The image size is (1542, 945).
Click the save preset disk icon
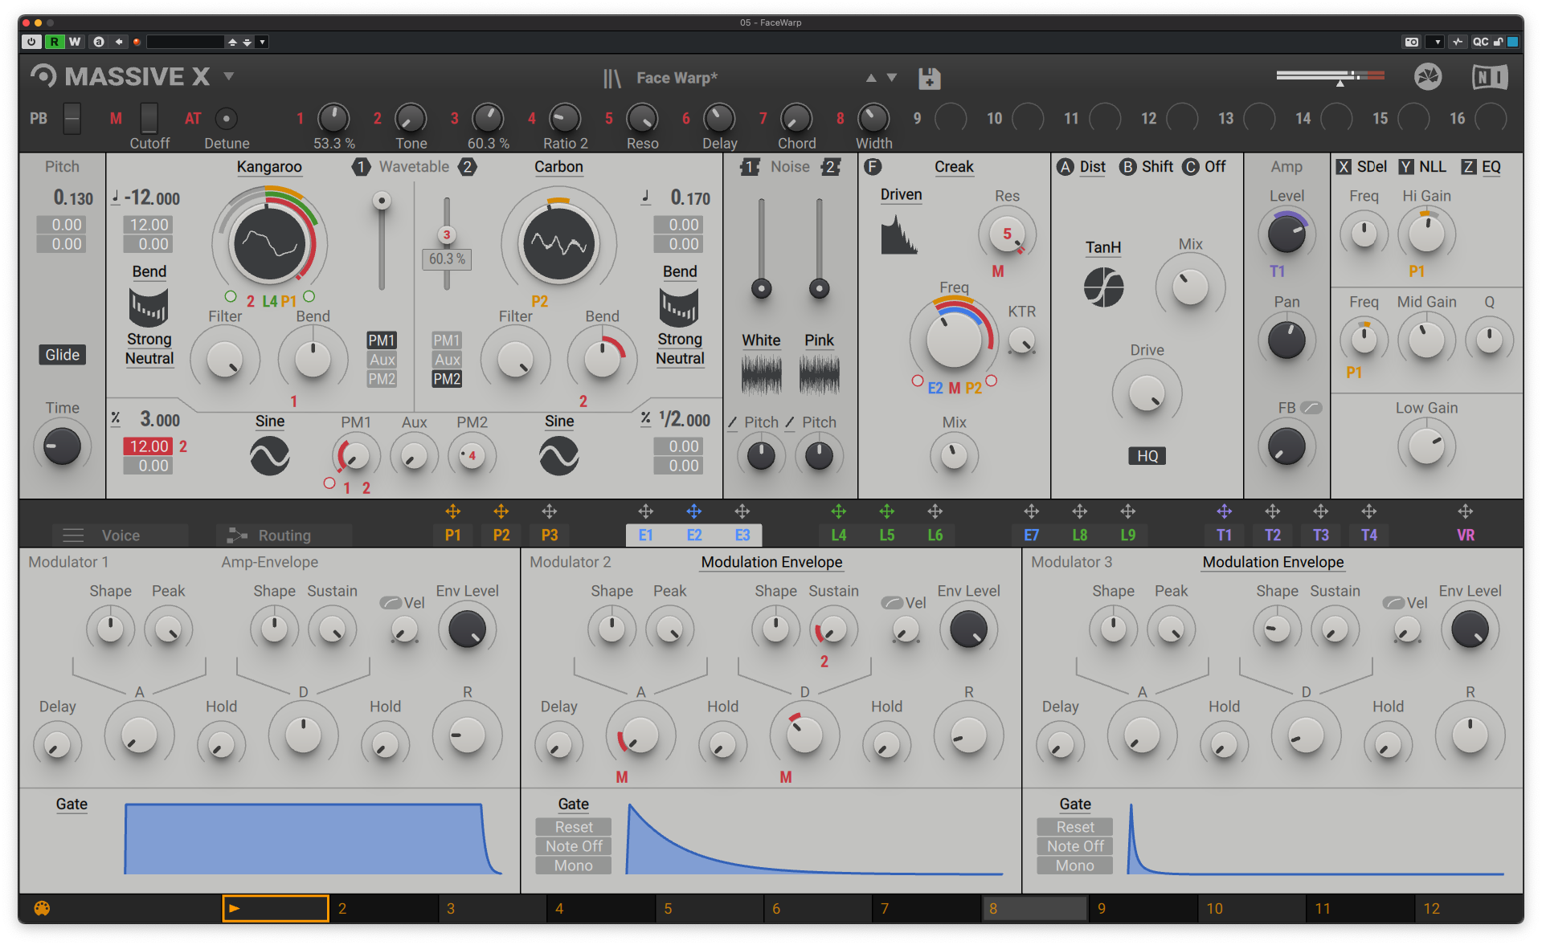(x=929, y=77)
